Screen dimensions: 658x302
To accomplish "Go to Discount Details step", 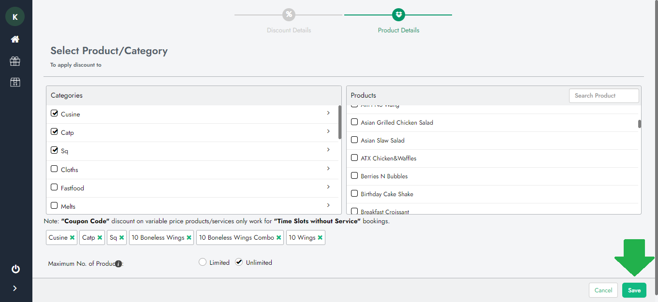I will 289,15.
